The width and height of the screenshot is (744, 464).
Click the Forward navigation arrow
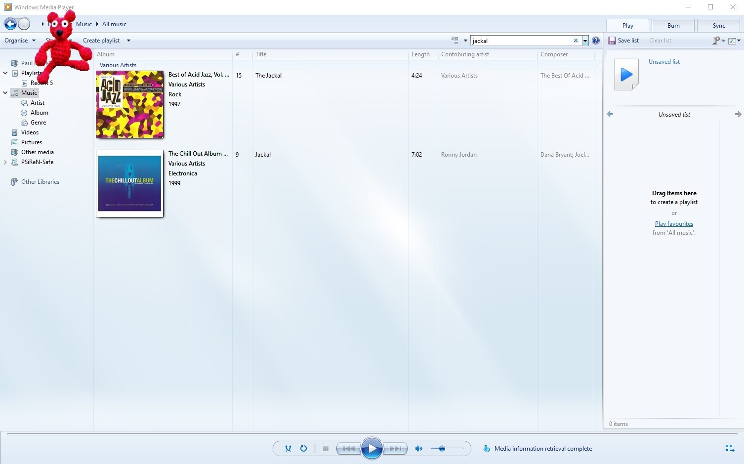click(24, 24)
